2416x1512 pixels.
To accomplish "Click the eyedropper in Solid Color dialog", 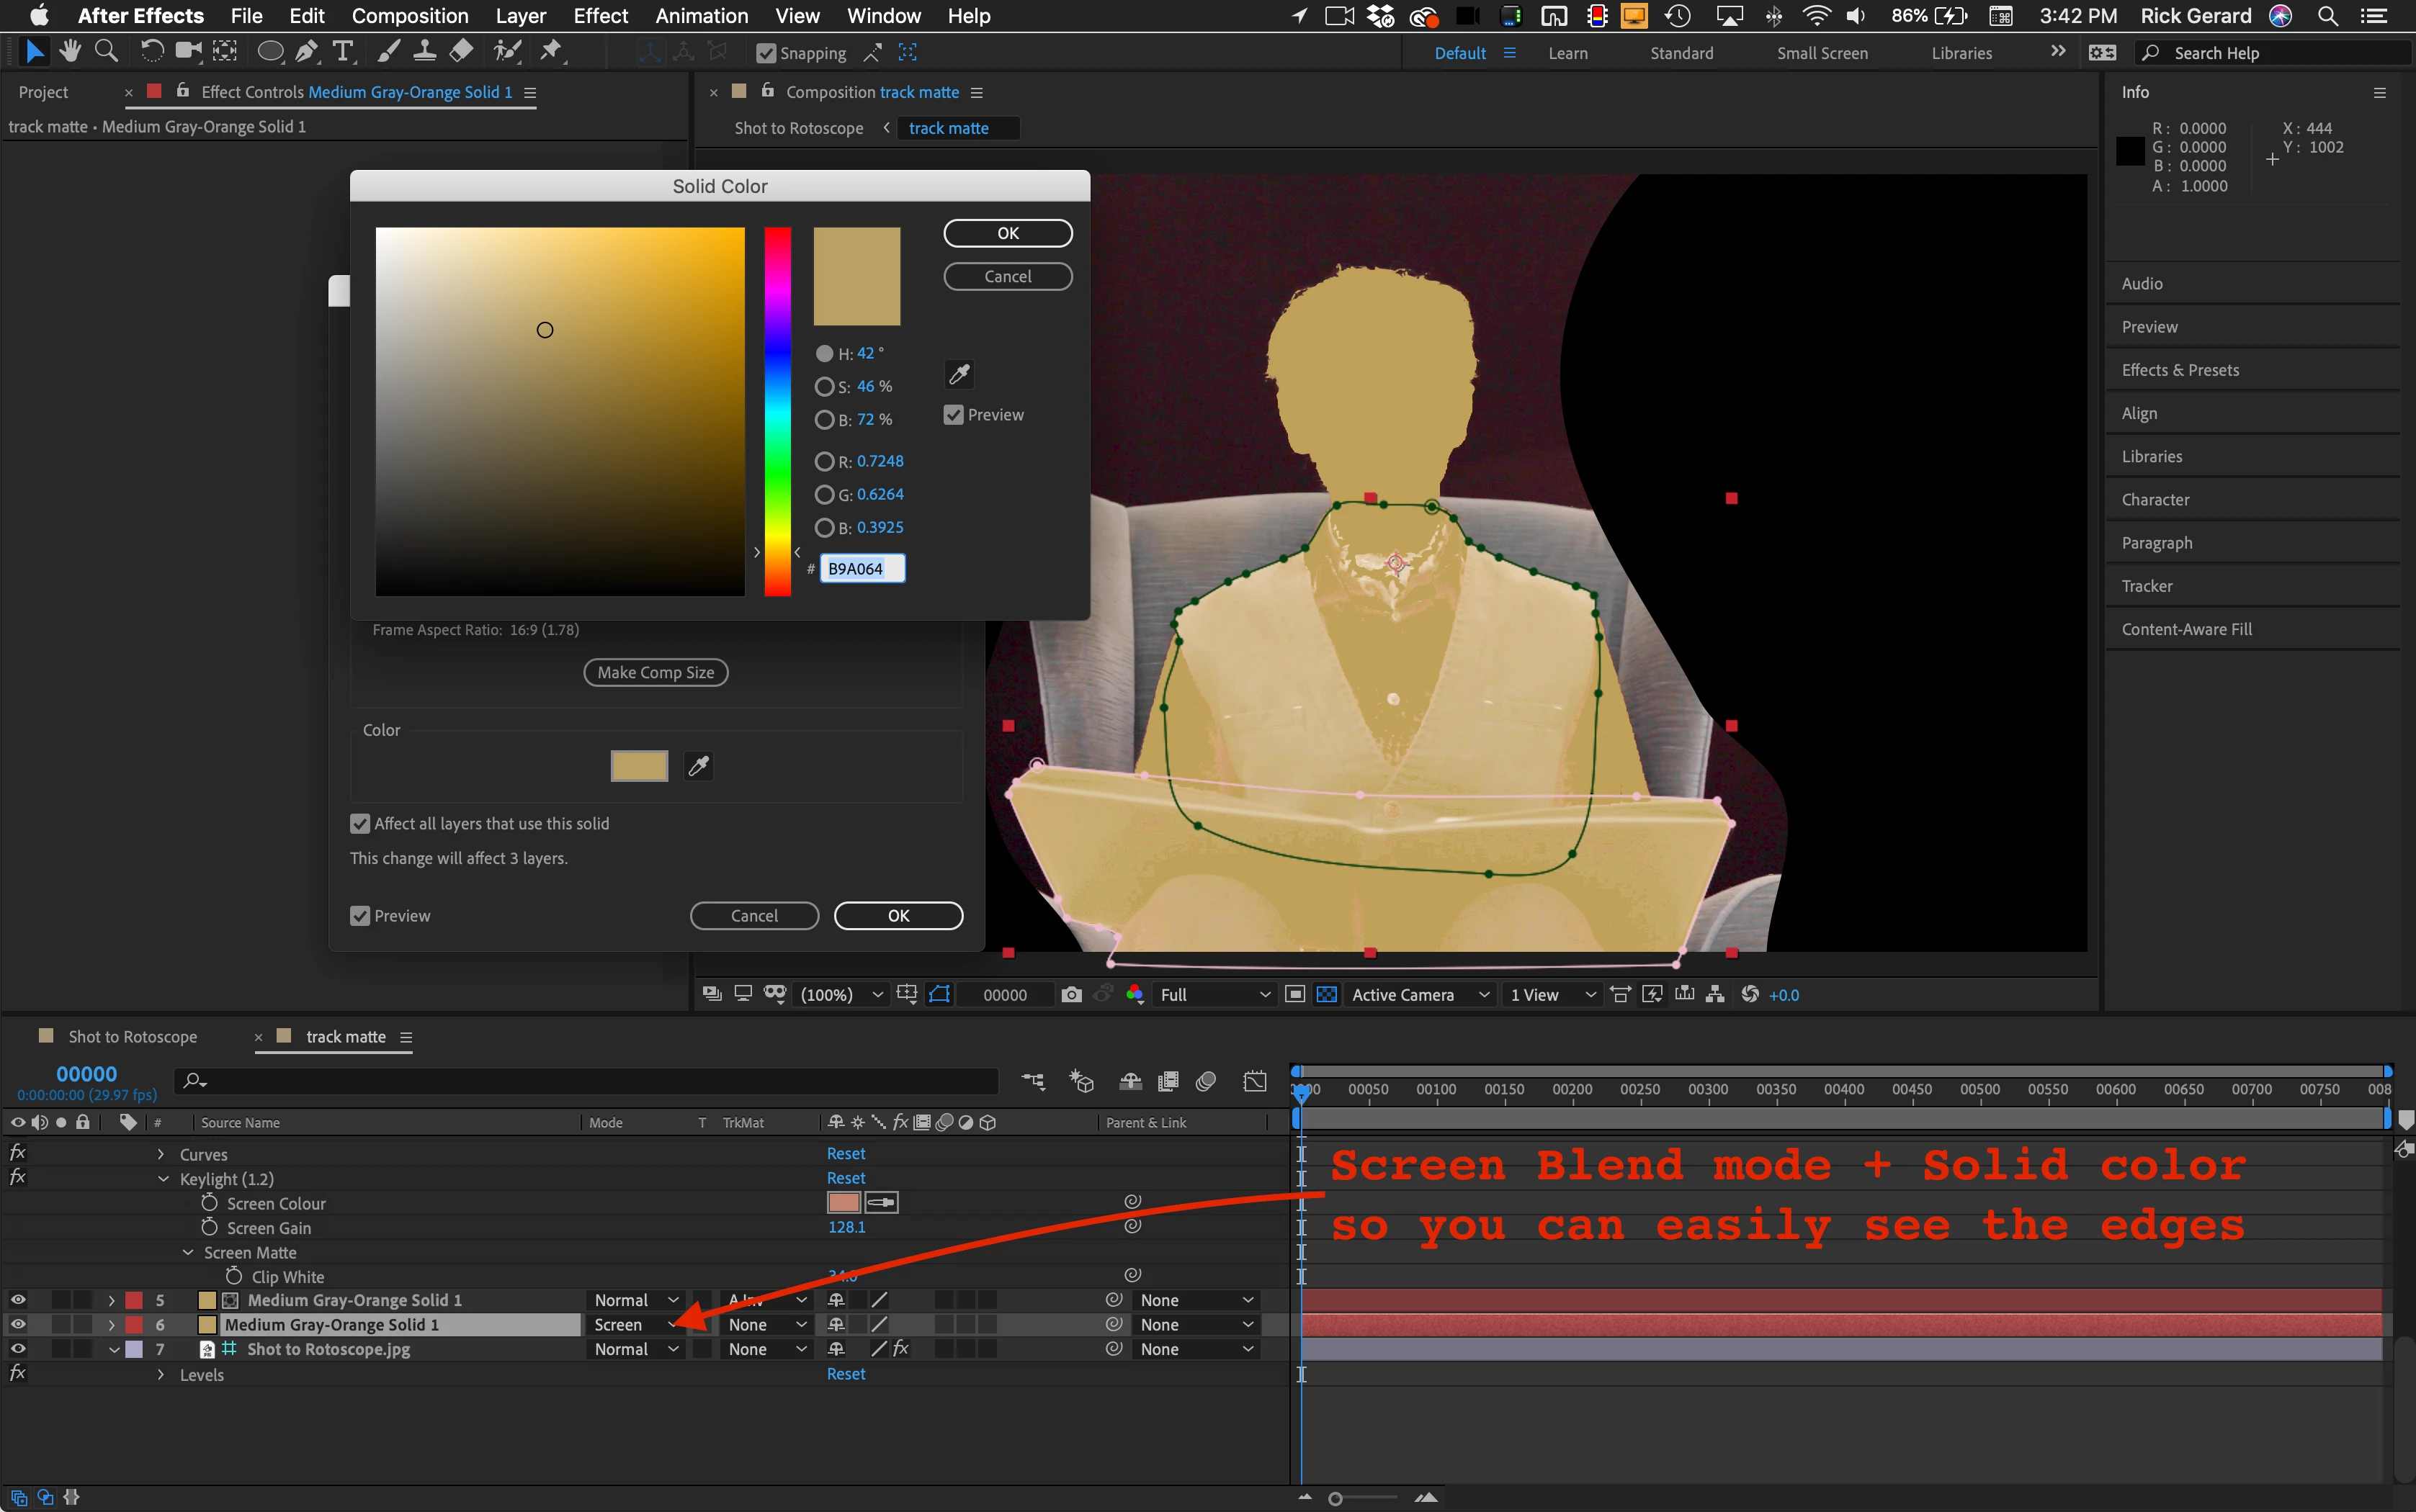I will point(958,374).
